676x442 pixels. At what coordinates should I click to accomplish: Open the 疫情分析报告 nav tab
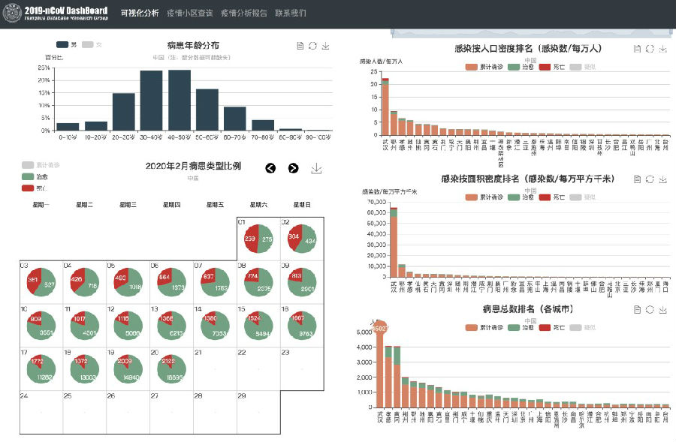pyautogui.click(x=243, y=14)
